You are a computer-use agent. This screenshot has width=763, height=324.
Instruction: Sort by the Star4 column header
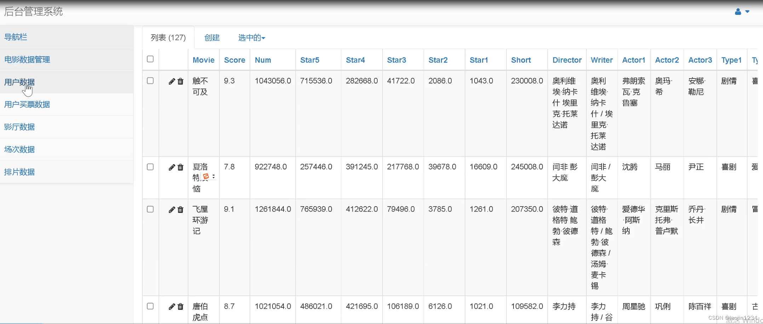(355, 60)
